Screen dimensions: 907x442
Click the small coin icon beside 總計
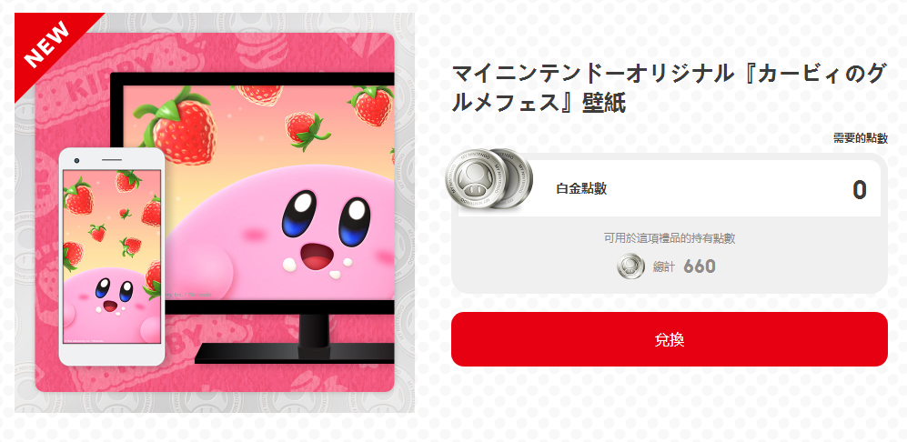click(x=630, y=266)
